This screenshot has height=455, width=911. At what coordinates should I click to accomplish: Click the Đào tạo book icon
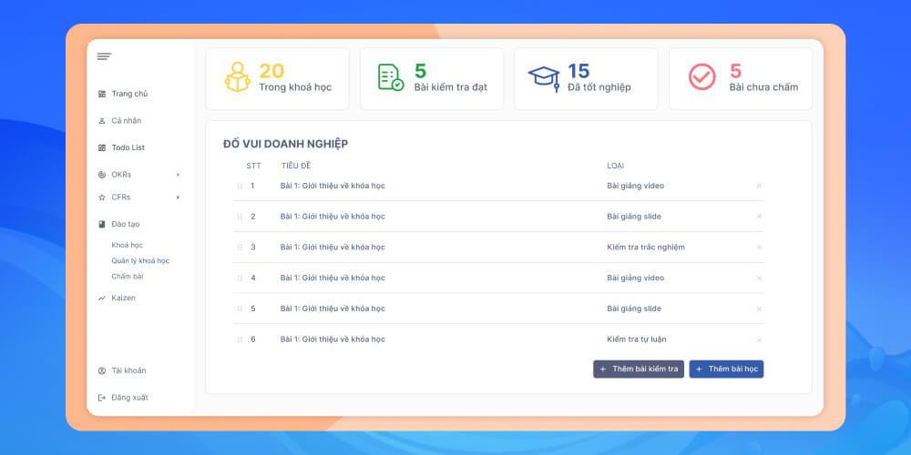(102, 224)
